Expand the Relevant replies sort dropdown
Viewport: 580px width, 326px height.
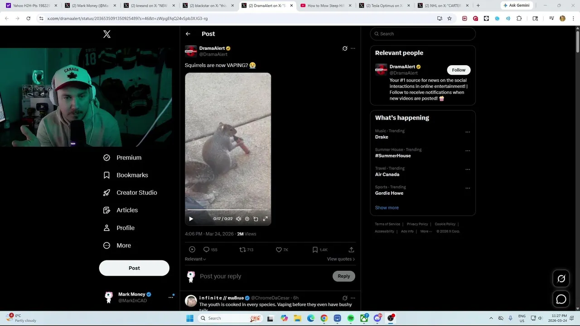(x=195, y=259)
